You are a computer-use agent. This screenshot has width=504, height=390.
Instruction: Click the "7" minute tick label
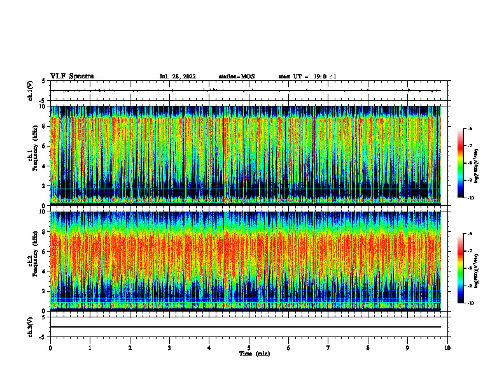(x=328, y=348)
